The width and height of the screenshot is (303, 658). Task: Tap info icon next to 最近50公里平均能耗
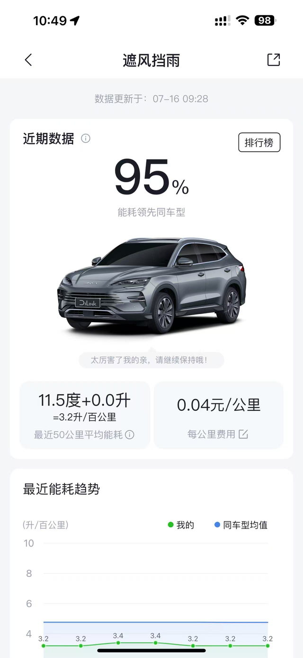(x=130, y=435)
